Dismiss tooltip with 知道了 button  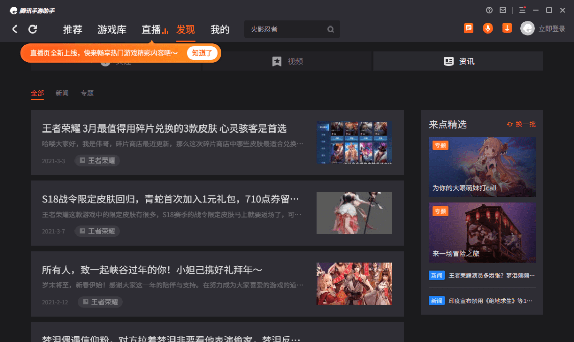click(202, 53)
